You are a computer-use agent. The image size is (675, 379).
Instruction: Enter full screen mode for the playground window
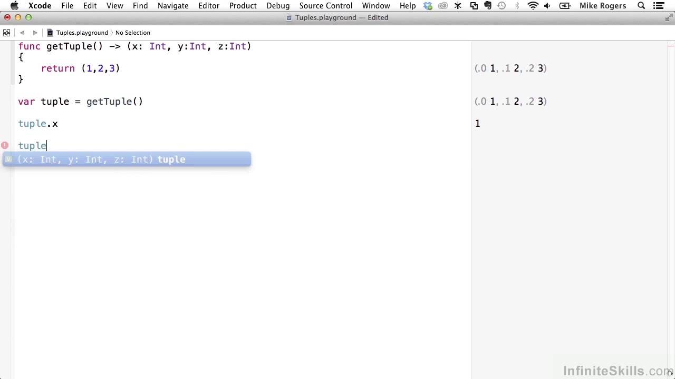click(669, 17)
